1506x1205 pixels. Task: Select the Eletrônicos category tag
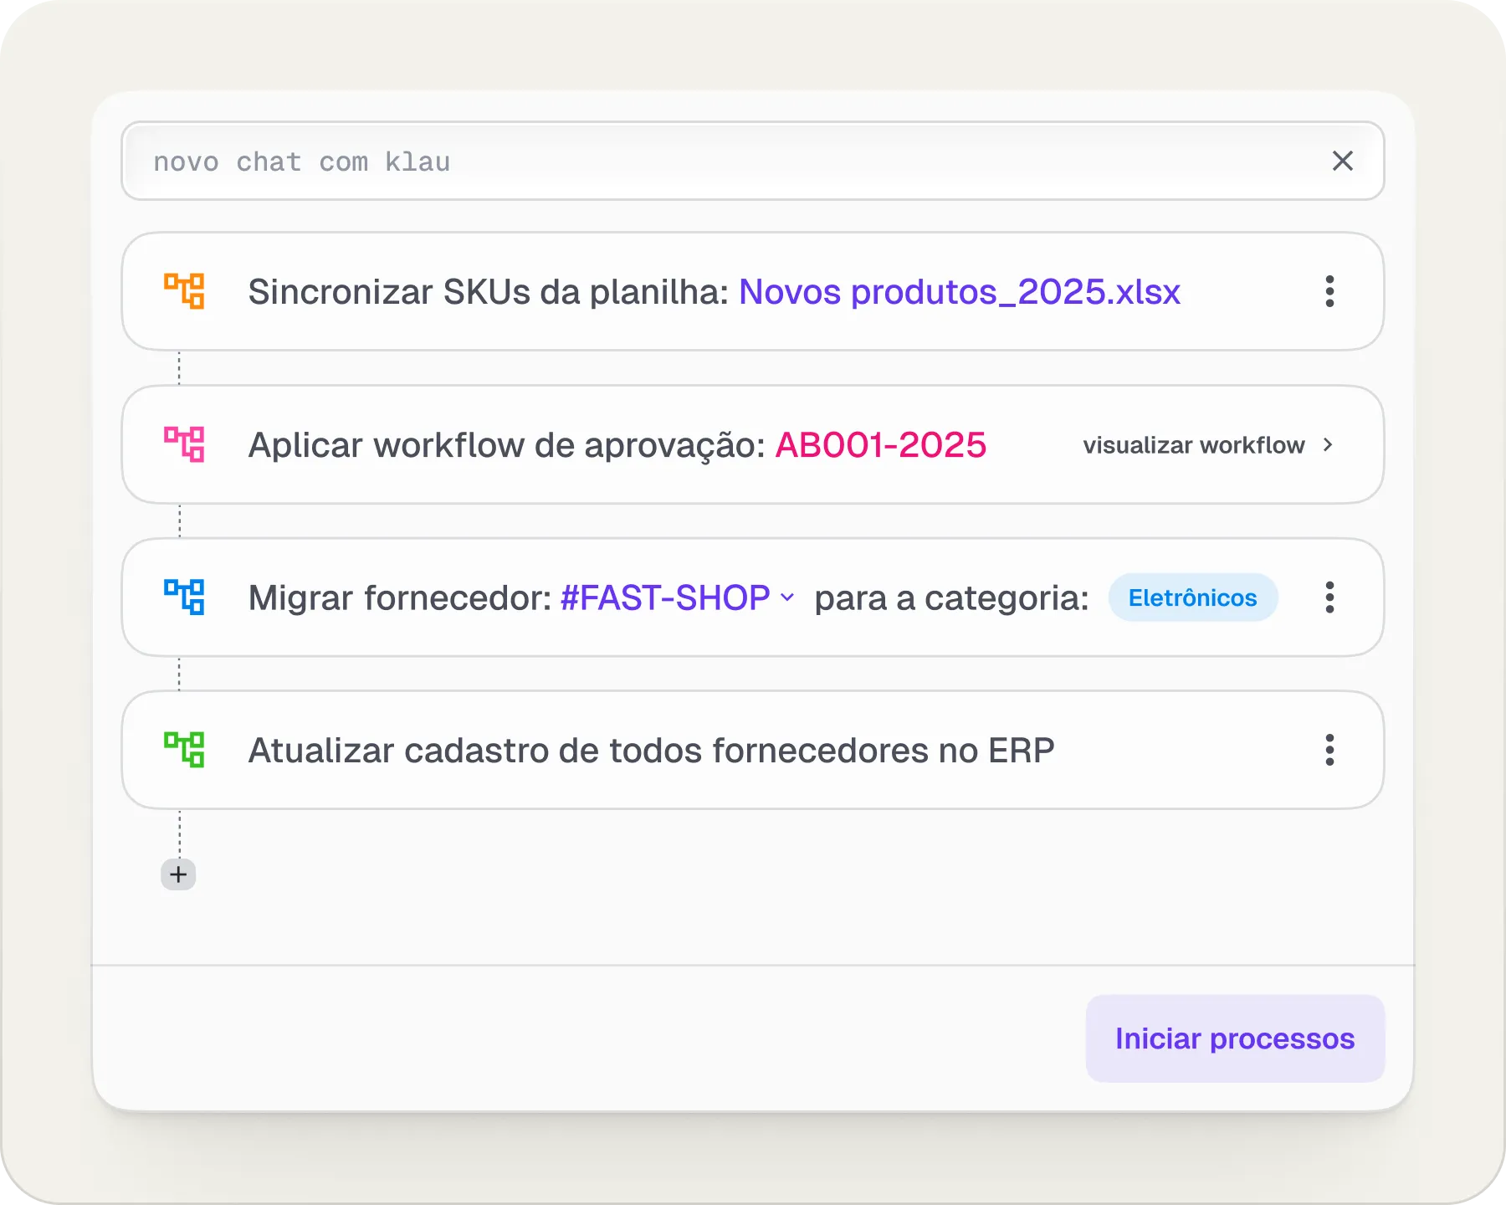tap(1193, 597)
